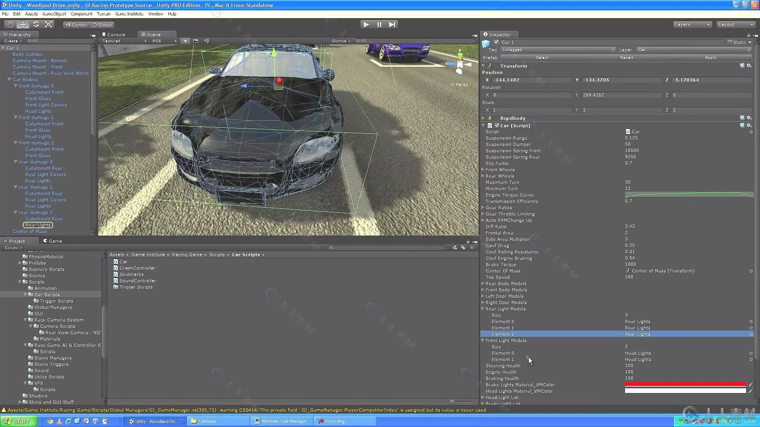Viewport: 760px width, 427px height.
Task: Open Rigidbody component settings gear
Action: pos(749,118)
